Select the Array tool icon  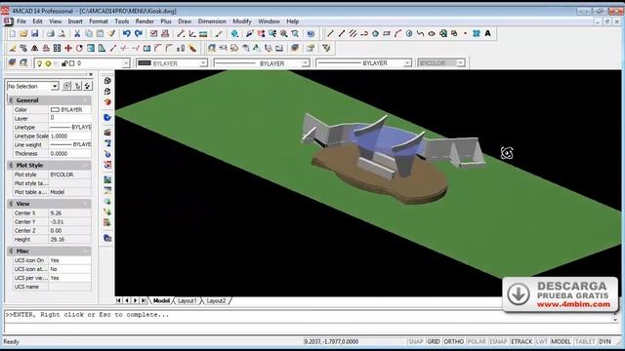(57, 48)
